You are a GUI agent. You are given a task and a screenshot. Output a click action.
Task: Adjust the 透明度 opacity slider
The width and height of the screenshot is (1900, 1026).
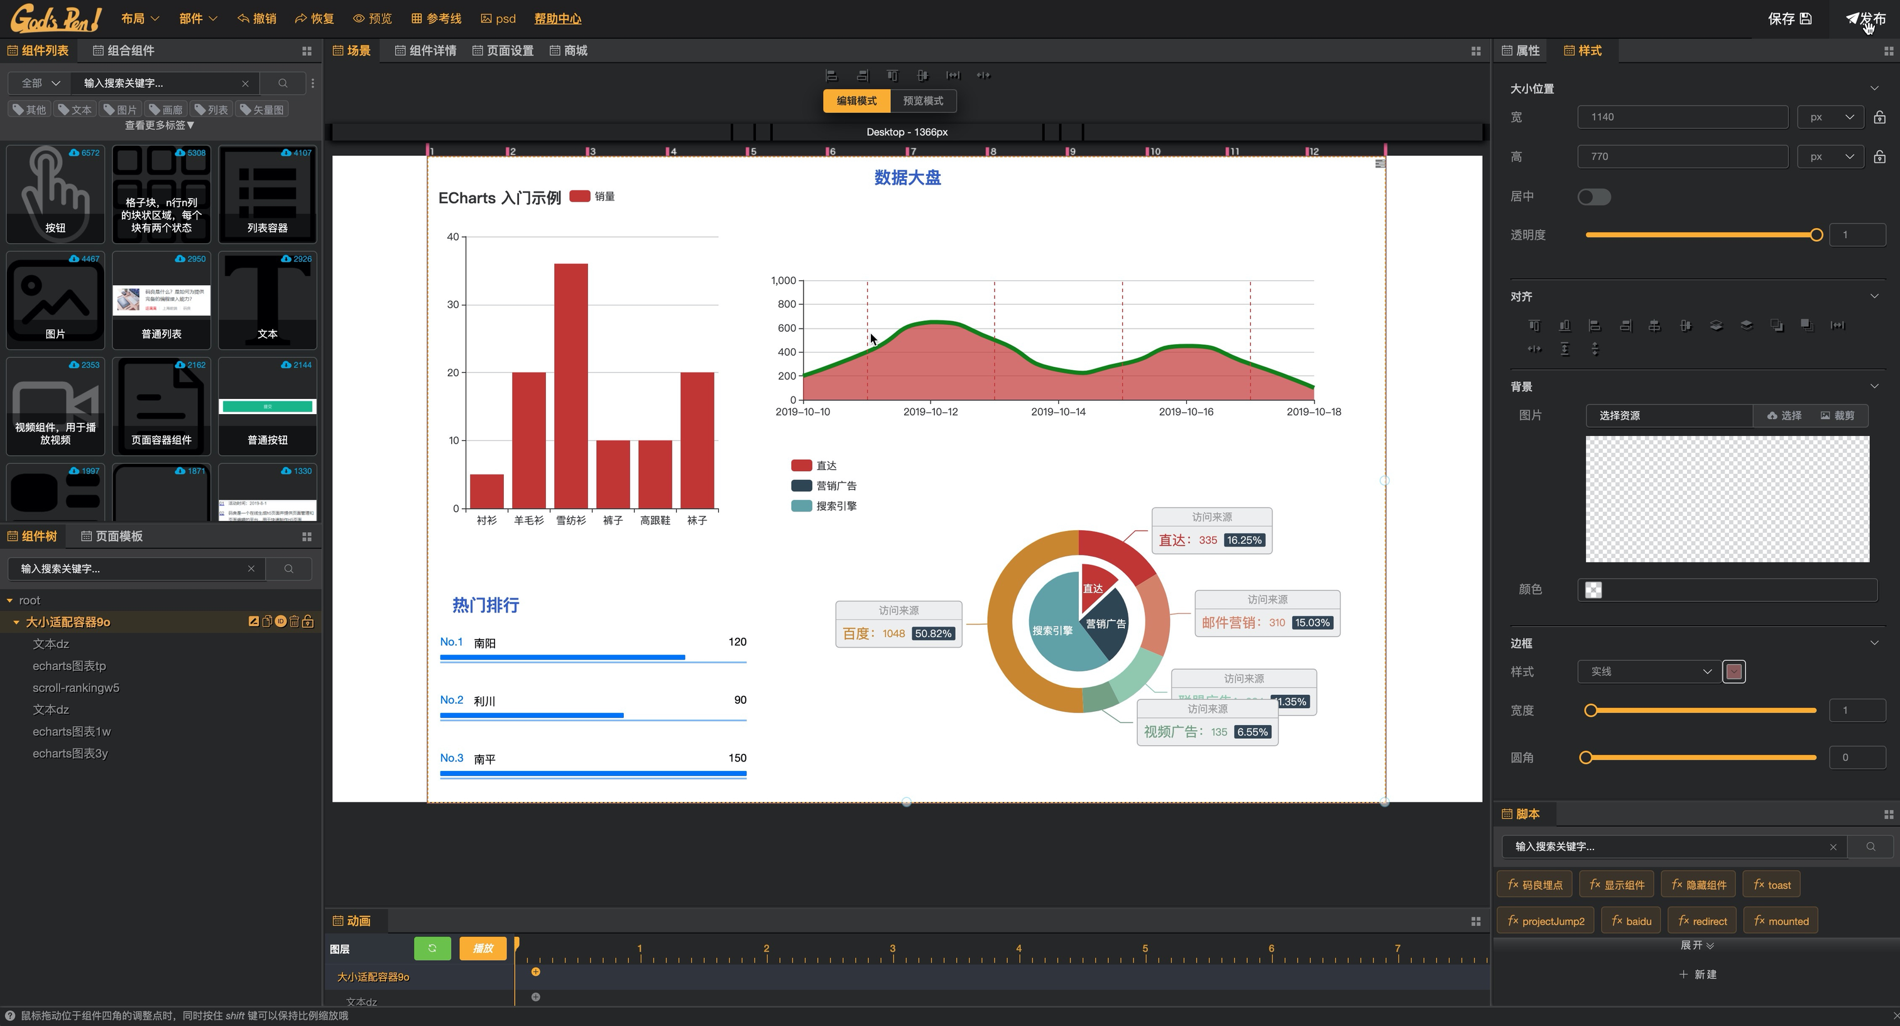click(x=1701, y=235)
